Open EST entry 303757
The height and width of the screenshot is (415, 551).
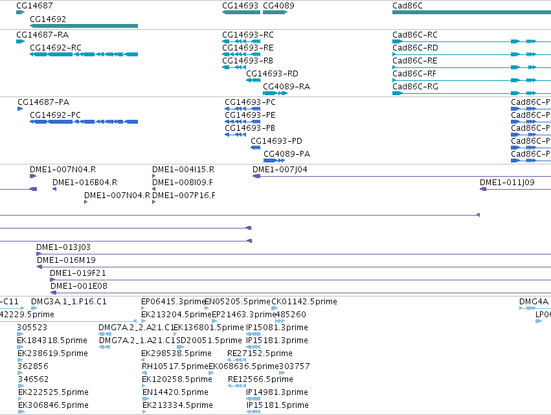coord(295,367)
